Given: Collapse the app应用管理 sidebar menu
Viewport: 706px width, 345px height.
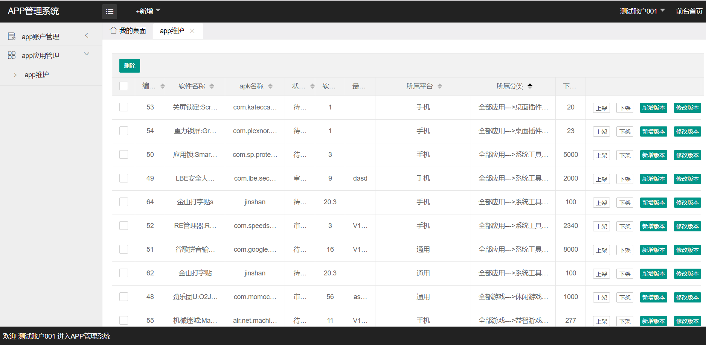Looking at the screenshot, I should [51, 55].
